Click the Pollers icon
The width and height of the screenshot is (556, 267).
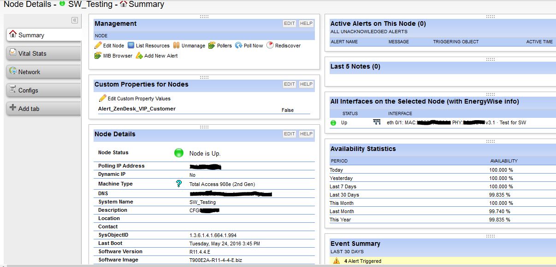coord(212,46)
